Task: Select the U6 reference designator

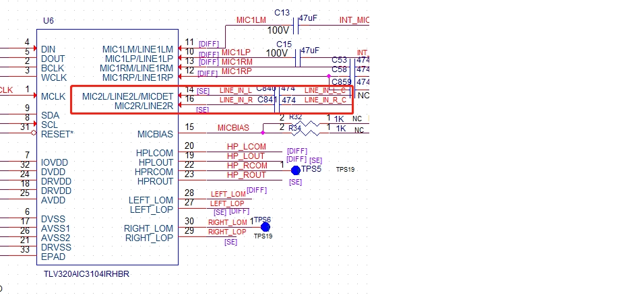Action: (x=48, y=21)
